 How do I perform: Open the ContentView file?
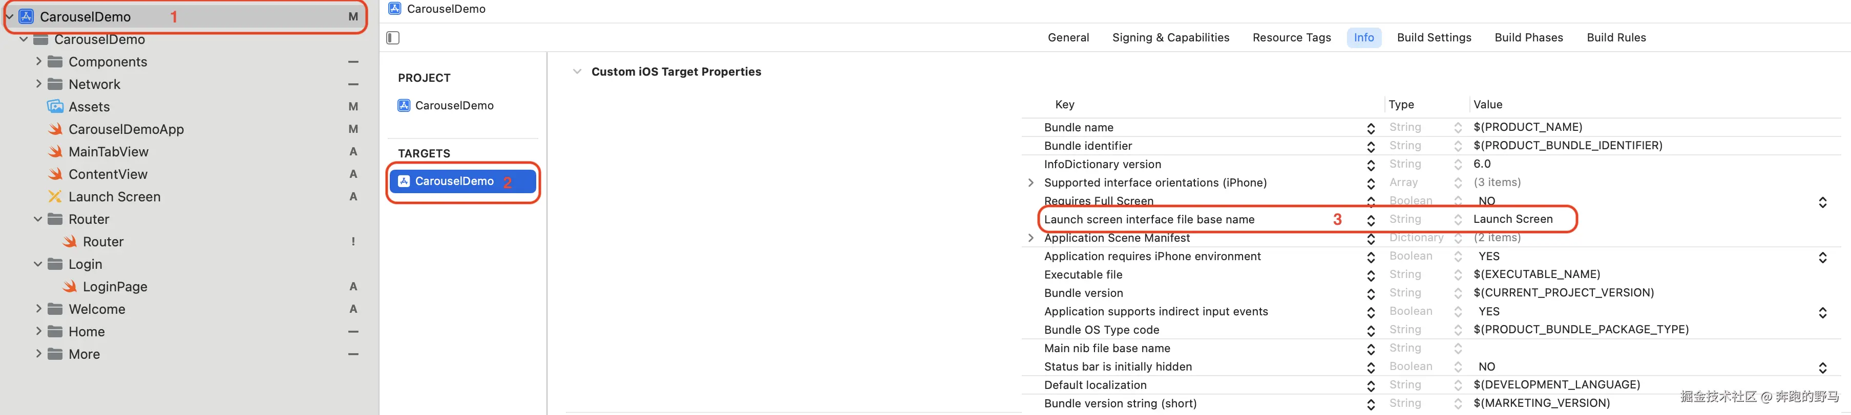108,174
